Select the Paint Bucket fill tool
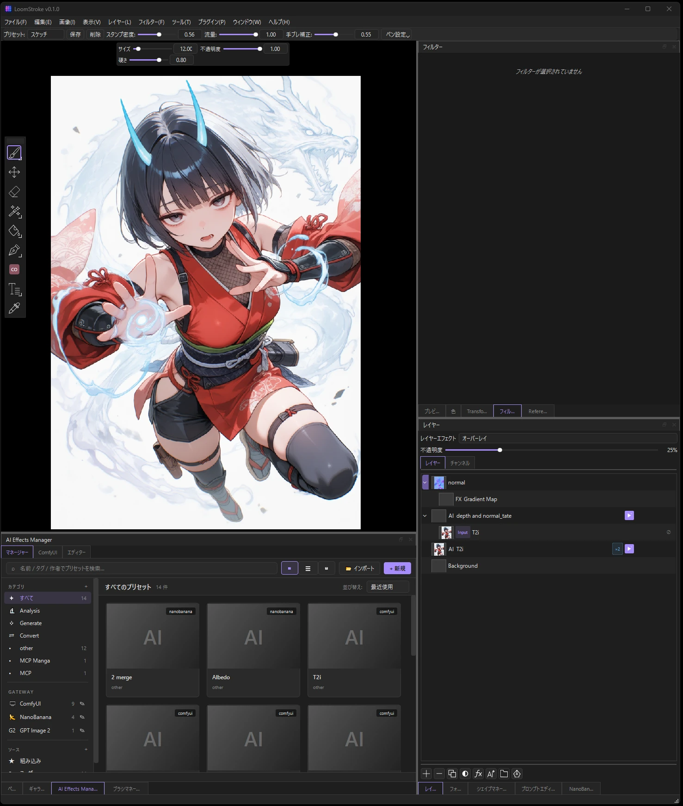This screenshot has width=683, height=806. [x=14, y=231]
